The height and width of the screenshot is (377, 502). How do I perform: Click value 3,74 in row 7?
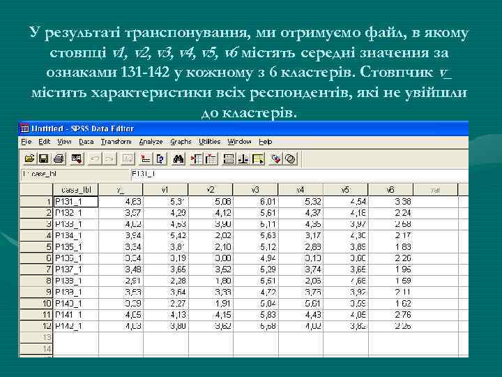coord(301,269)
